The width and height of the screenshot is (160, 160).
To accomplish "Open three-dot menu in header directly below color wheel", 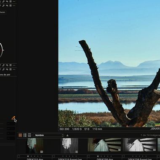I will 14,65.
